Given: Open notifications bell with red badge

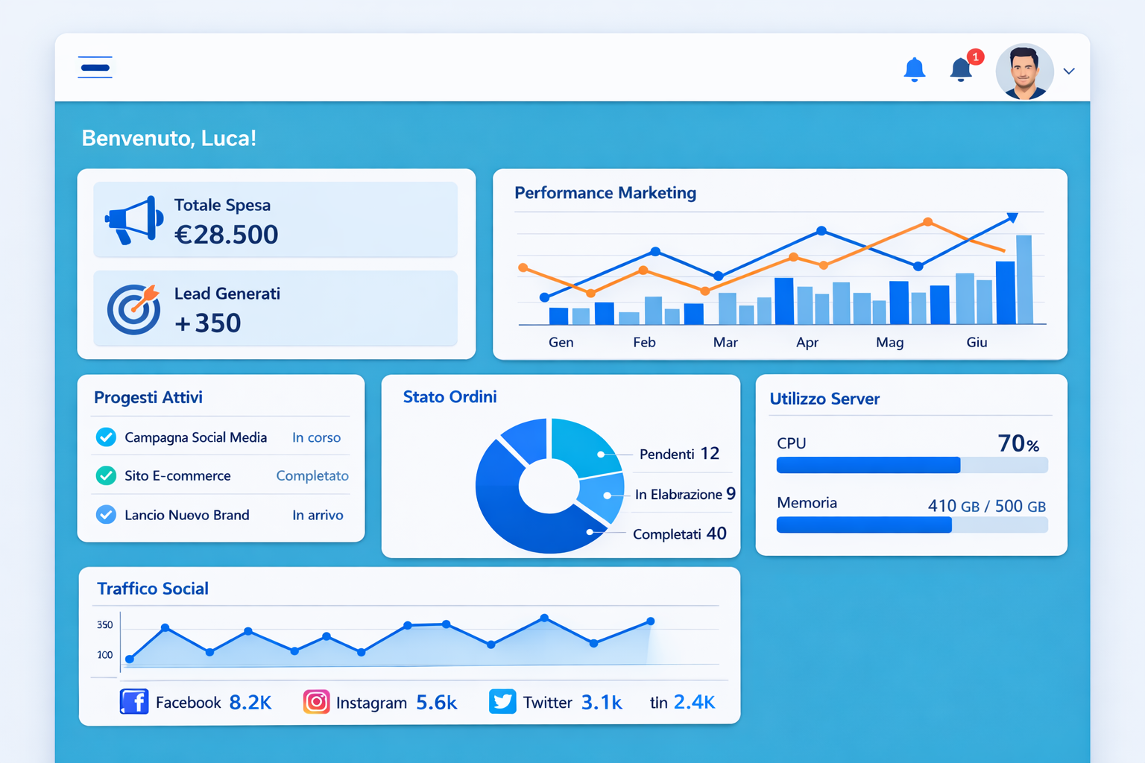Looking at the screenshot, I should click(x=962, y=69).
